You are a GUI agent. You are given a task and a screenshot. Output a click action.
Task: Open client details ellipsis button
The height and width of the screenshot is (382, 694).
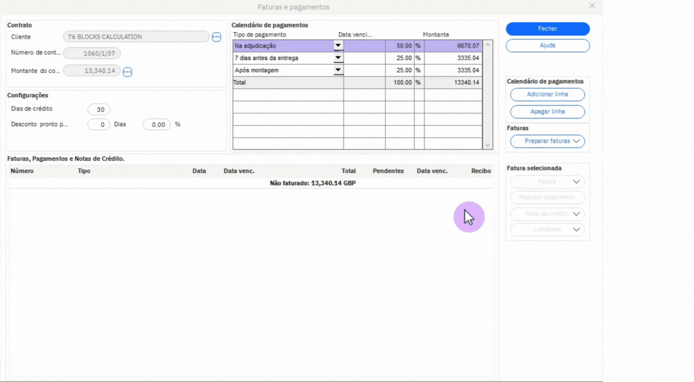[x=216, y=37]
